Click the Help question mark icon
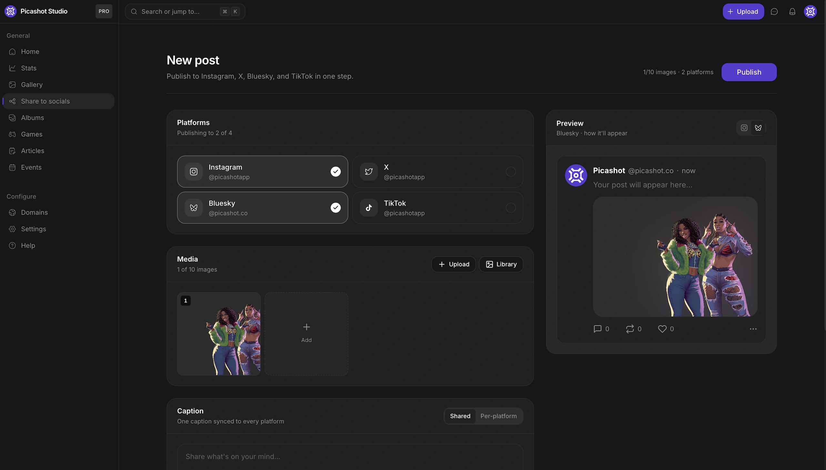The width and height of the screenshot is (826, 470). click(x=12, y=245)
